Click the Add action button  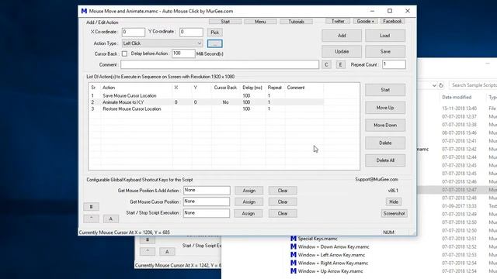[342, 36]
